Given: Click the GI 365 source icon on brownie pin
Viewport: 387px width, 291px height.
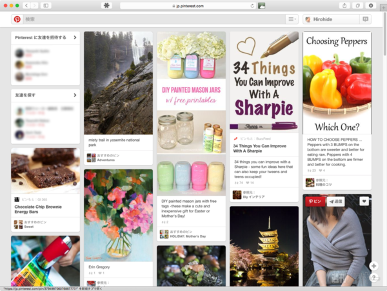Looking at the screenshot, I should pos(17,200).
